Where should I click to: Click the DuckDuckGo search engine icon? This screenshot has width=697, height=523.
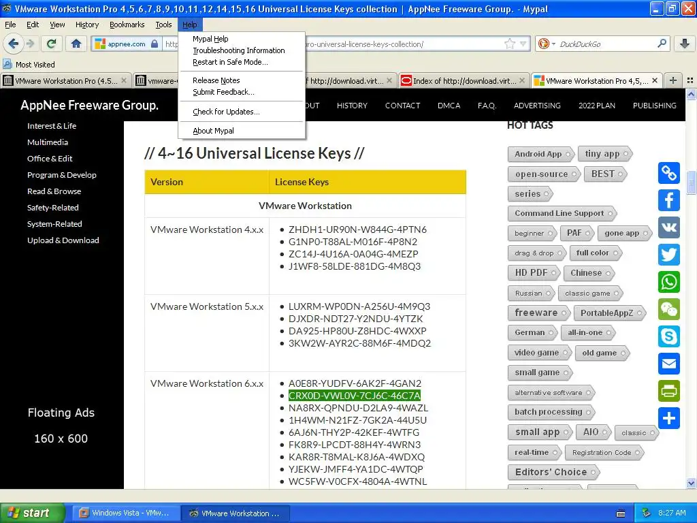point(543,44)
